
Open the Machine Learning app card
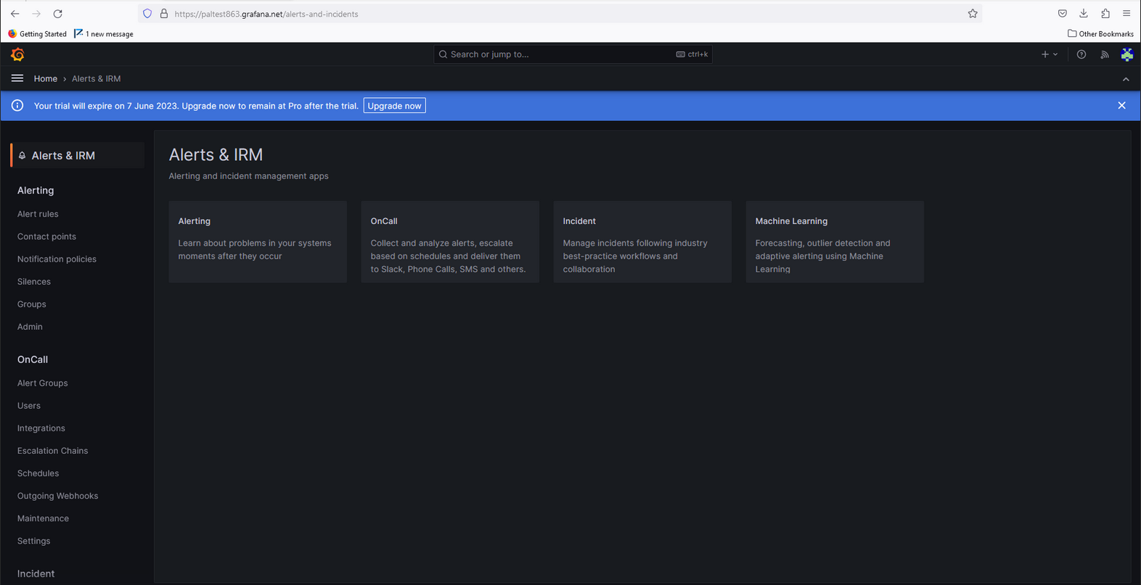835,241
